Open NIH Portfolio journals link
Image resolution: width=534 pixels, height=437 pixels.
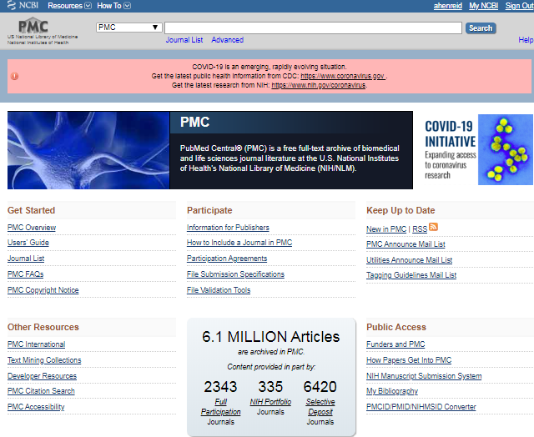point(270,402)
